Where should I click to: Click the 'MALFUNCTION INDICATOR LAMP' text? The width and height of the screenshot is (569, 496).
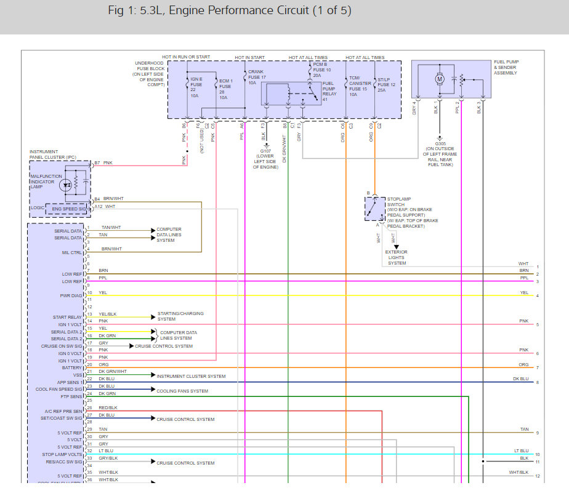coord(46,182)
